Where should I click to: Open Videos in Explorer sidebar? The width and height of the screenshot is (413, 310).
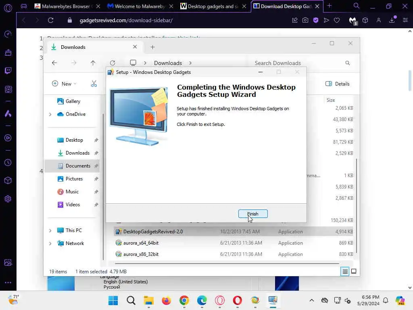click(x=69, y=205)
